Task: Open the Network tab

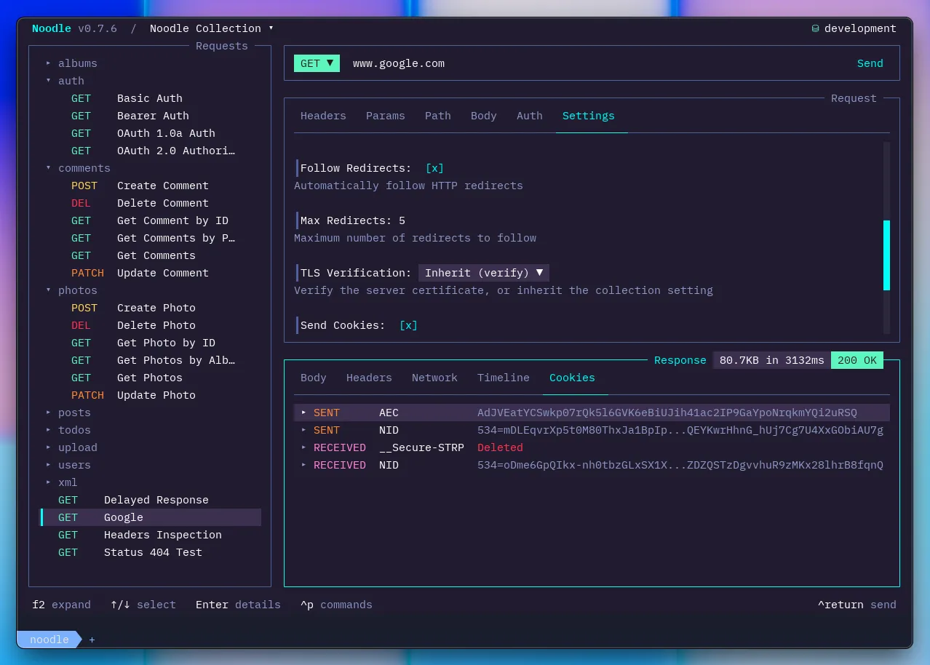Action: 434,378
